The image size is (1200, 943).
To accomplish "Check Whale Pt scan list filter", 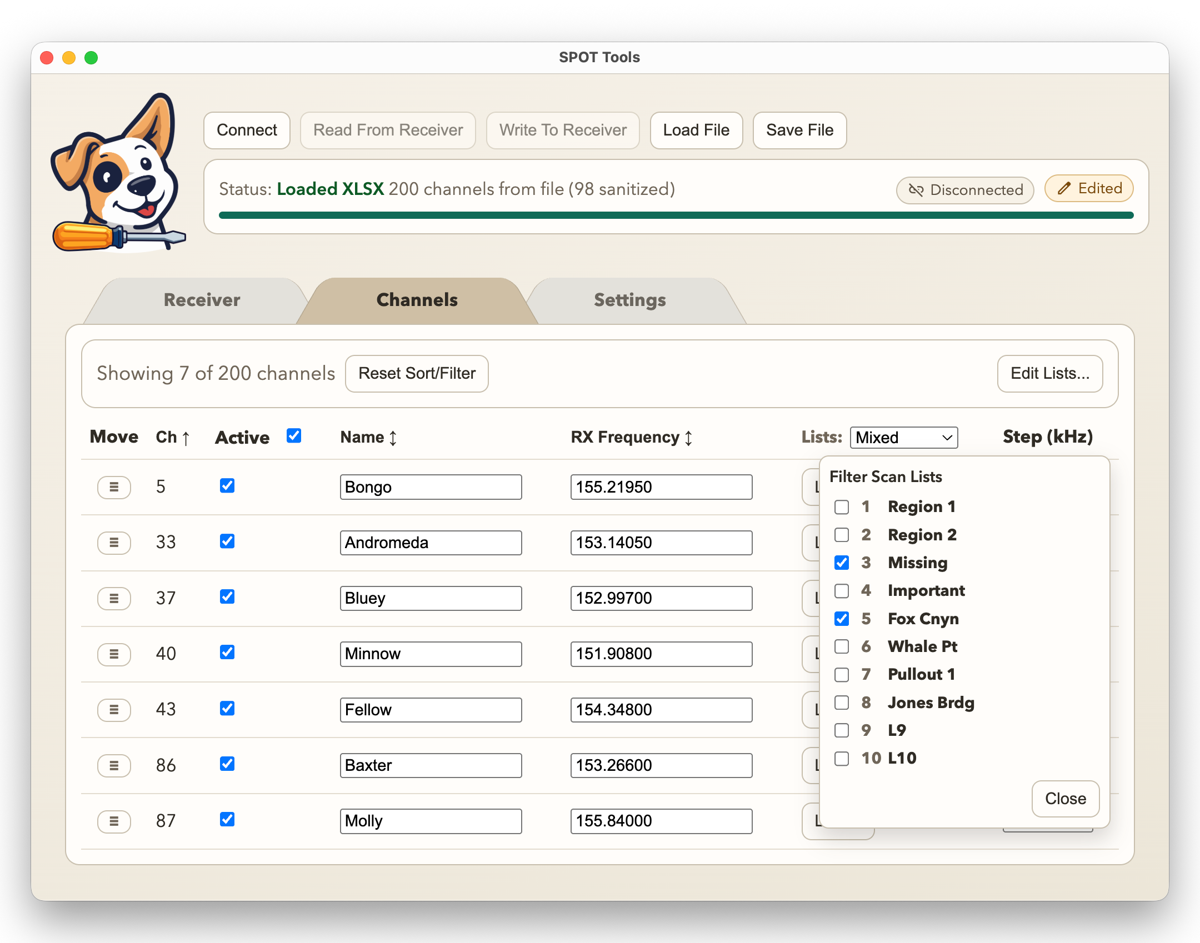I will click(x=842, y=646).
